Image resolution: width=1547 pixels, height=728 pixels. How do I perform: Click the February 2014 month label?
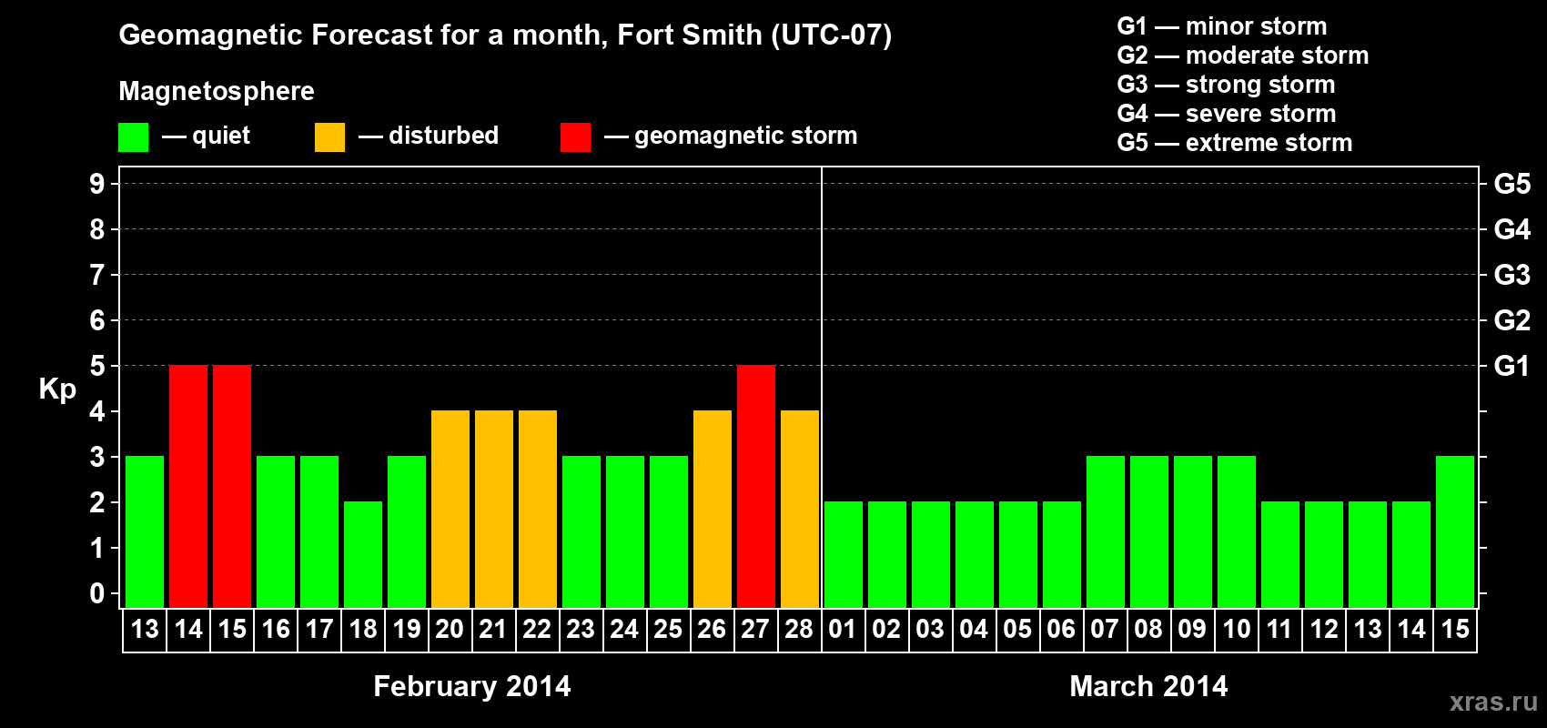tap(472, 686)
